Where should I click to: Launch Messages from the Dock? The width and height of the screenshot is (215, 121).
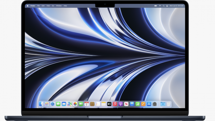[58, 104]
